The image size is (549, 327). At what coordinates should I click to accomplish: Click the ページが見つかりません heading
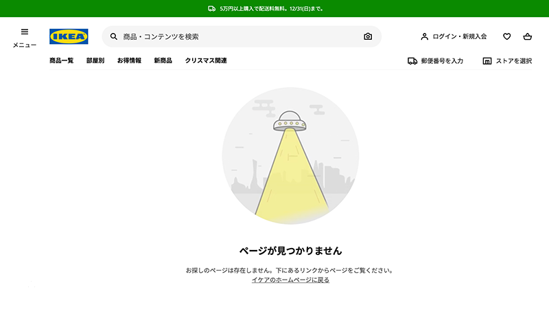(290, 251)
